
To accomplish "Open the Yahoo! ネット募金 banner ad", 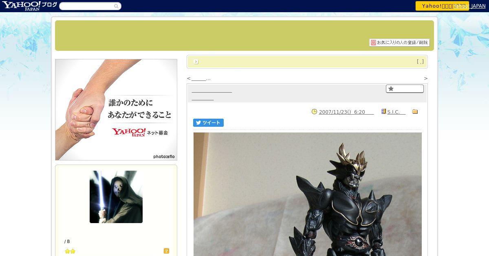I will pos(116,110).
